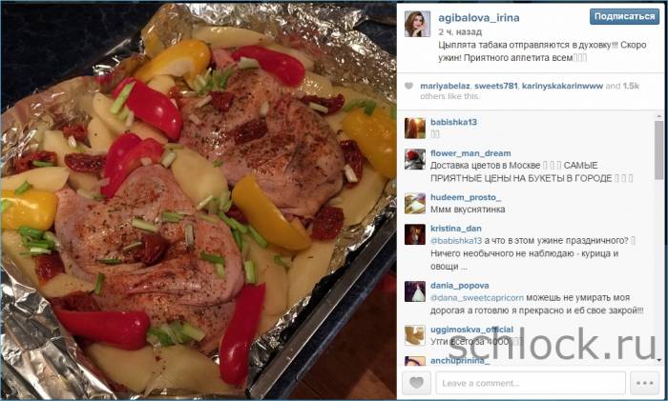Click the @babishka13 mention in comment
Image resolution: width=668 pixels, height=401 pixels.
click(456, 241)
